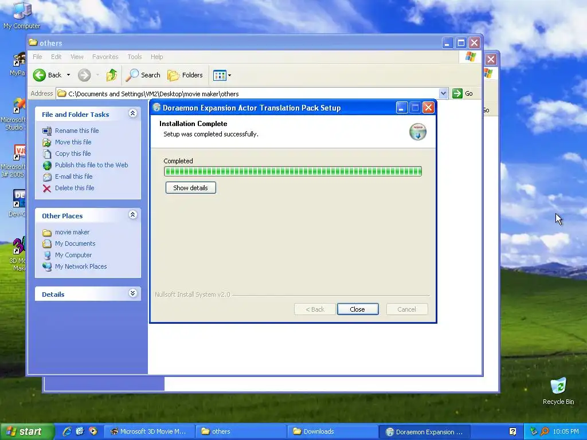Click Copy this file link

click(73, 154)
